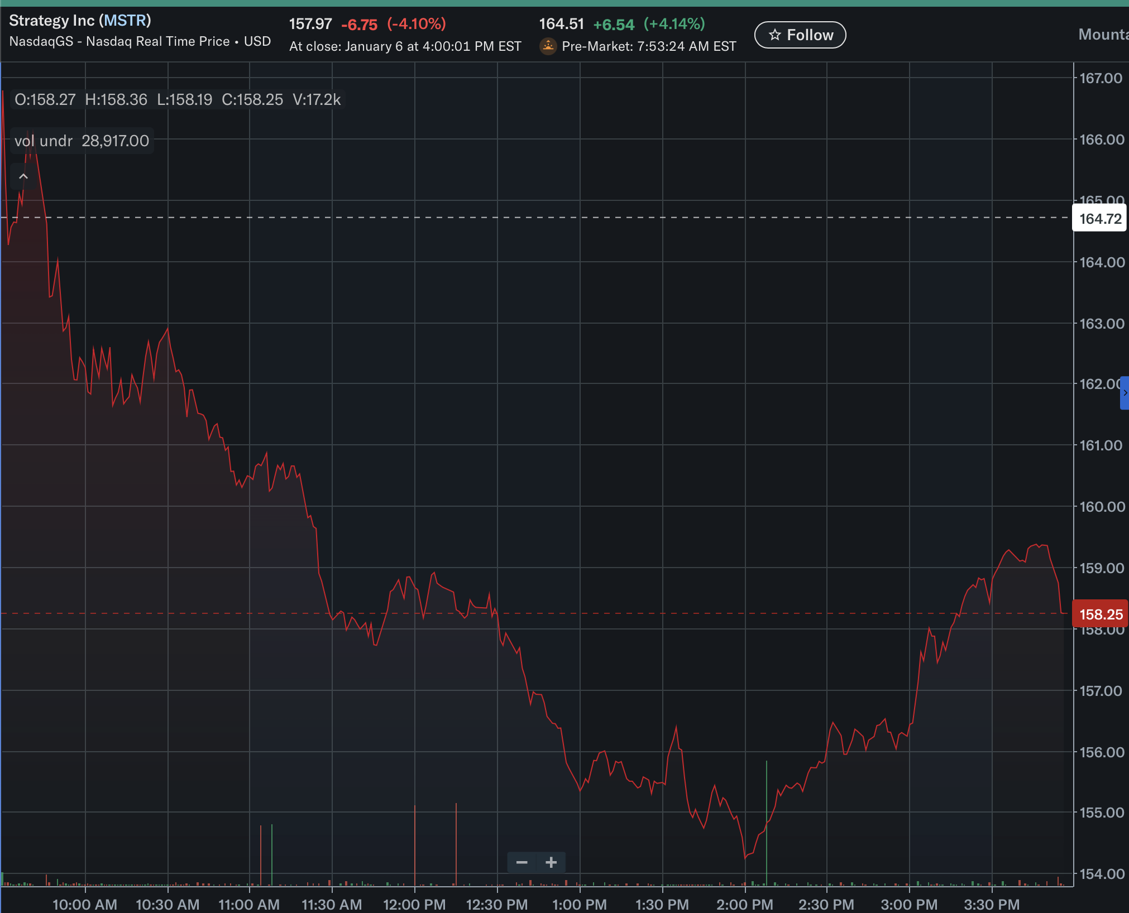Click the OHLC values legend box

[177, 99]
